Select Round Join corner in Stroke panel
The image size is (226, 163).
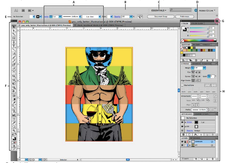196,76
